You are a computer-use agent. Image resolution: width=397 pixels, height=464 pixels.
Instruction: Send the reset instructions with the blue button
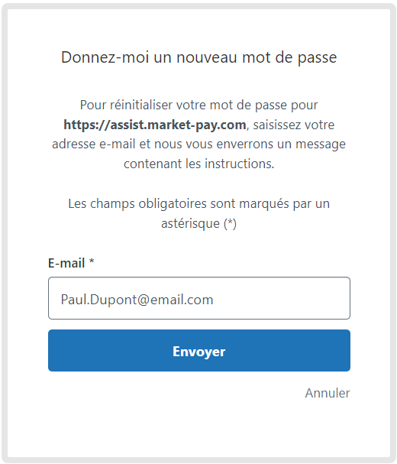tap(199, 350)
